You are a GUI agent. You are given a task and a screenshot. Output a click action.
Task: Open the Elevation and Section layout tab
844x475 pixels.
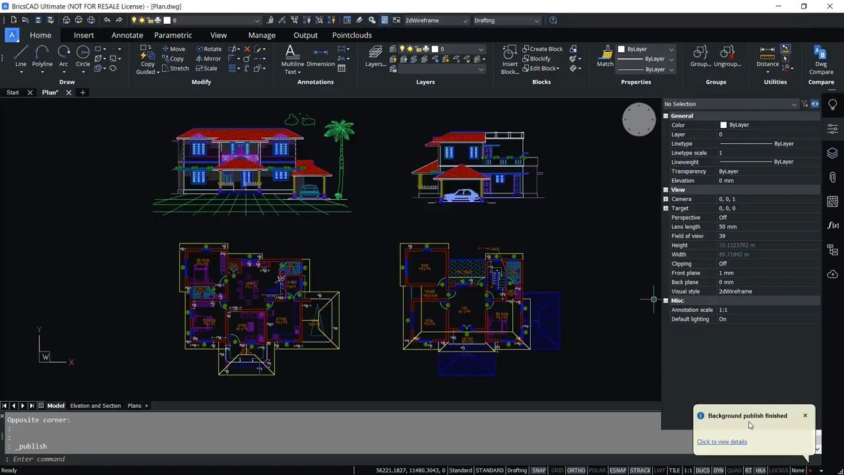[x=96, y=406]
